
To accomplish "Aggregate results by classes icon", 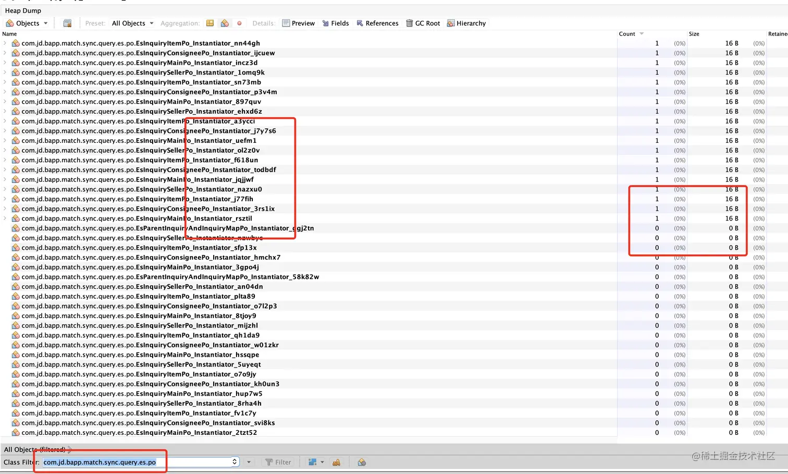I will 225,23.
